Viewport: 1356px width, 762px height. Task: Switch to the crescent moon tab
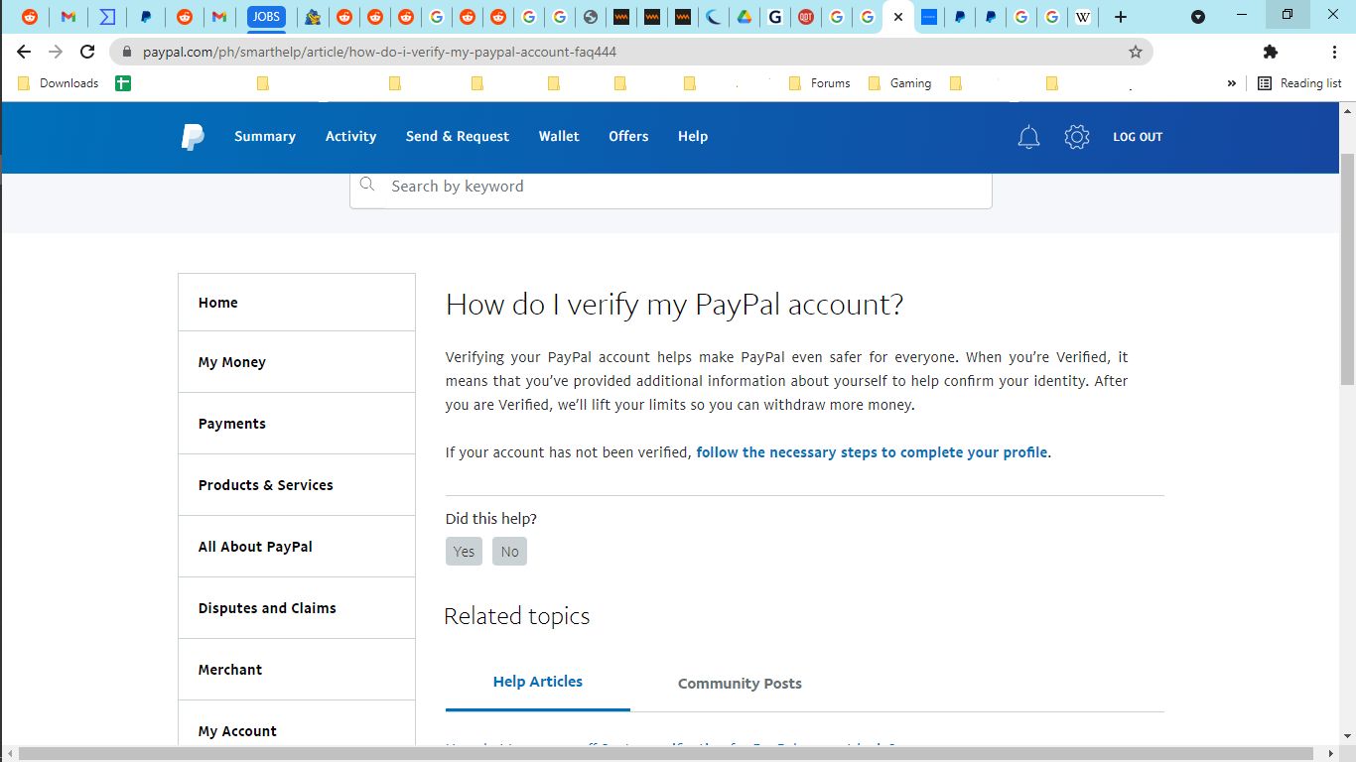(x=714, y=17)
